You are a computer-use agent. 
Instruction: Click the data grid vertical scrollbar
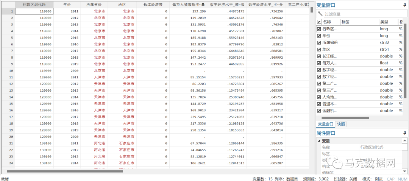coord(311,9)
